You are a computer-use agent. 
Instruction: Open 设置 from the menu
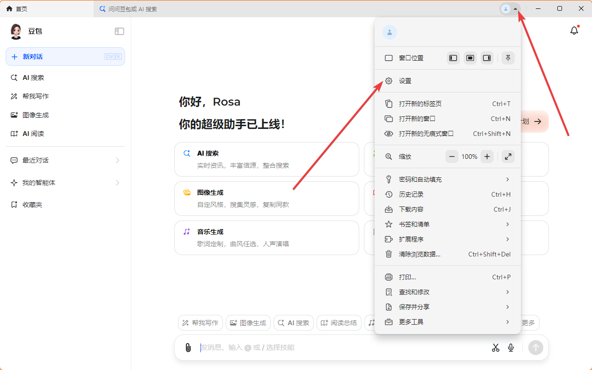(x=448, y=81)
